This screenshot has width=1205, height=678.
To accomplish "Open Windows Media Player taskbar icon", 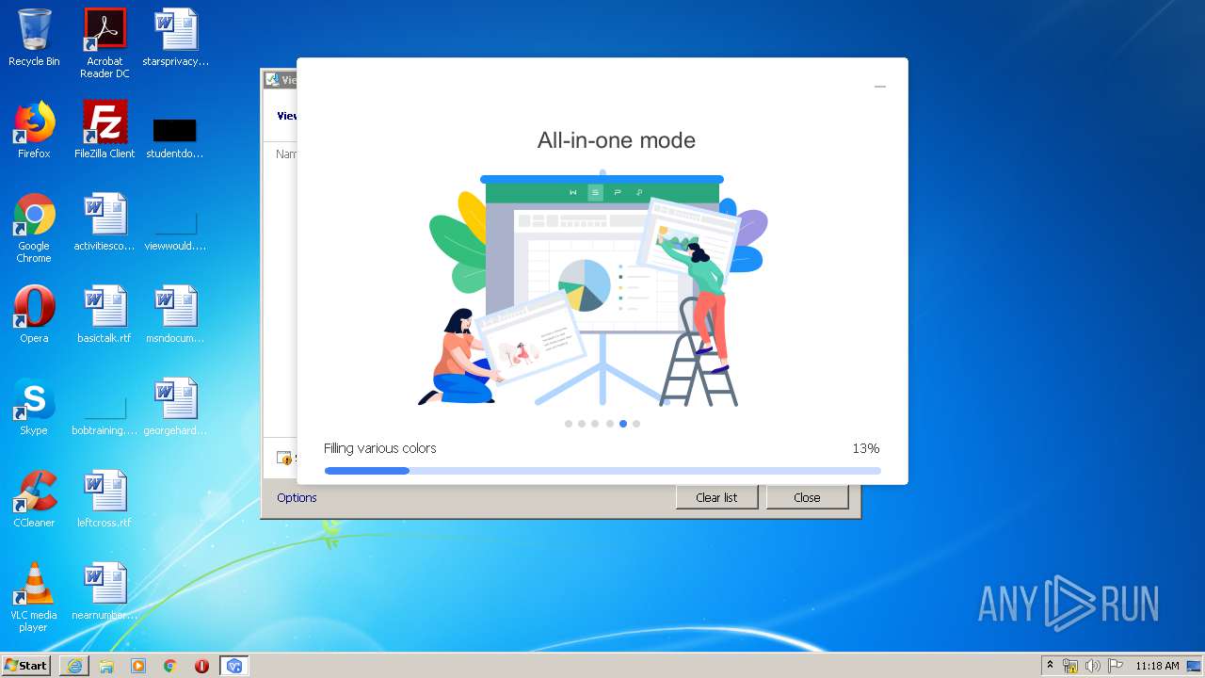I will click(x=138, y=666).
